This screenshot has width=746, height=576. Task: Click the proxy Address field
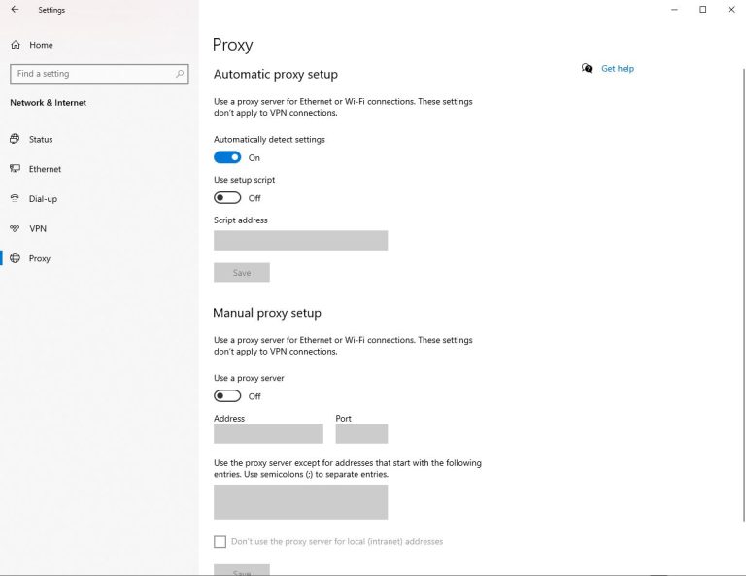(268, 434)
